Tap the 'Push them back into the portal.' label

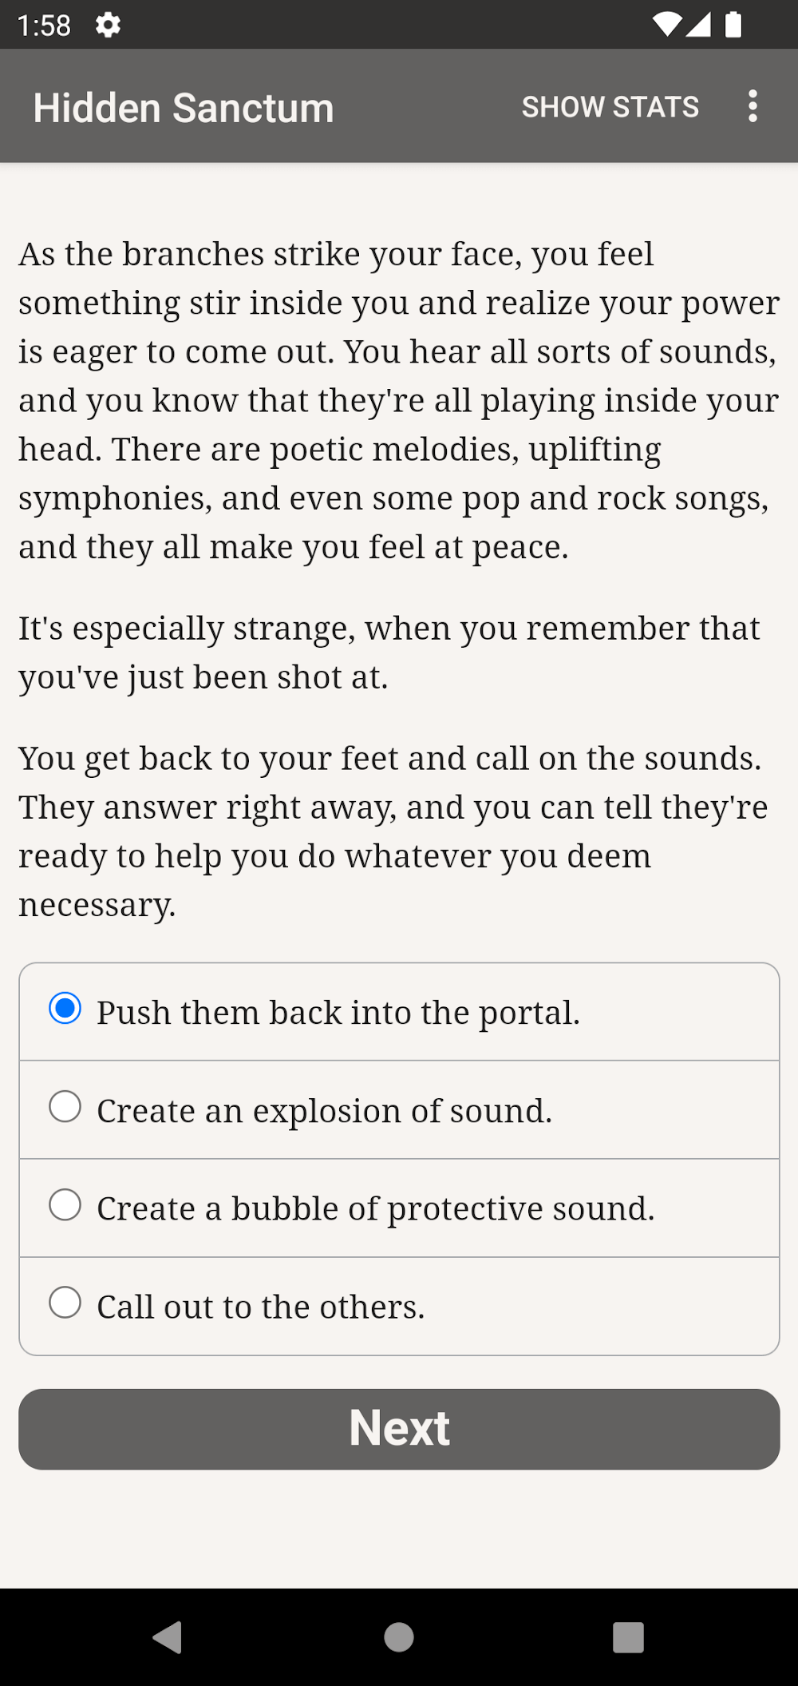click(338, 1013)
